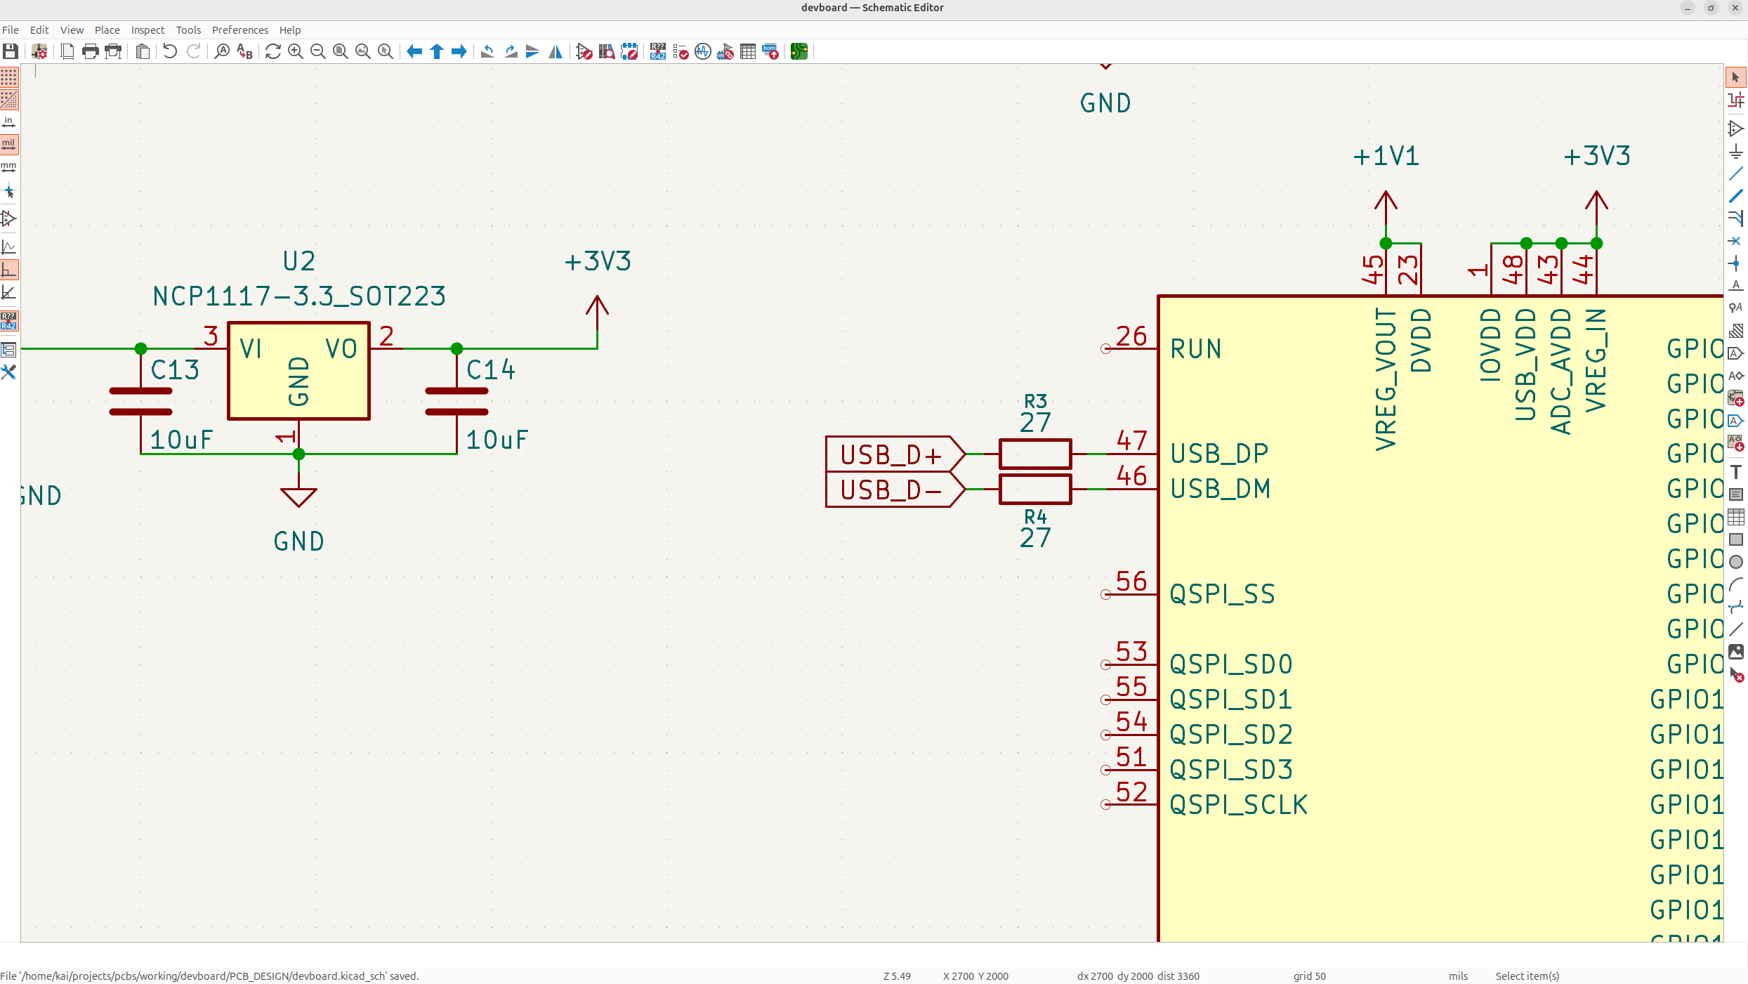Toggle grid display visibility

[x=9, y=77]
